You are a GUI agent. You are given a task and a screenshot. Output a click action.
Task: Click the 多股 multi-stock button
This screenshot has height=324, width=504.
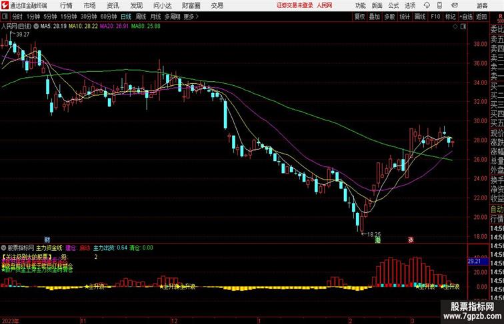(389, 17)
